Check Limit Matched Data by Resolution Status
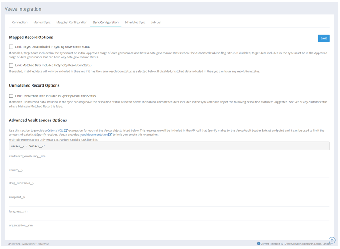 [11, 65]
